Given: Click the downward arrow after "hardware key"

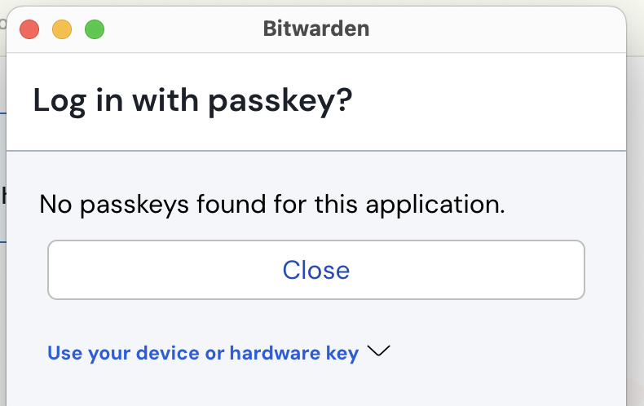Looking at the screenshot, I should click(378, 351).
